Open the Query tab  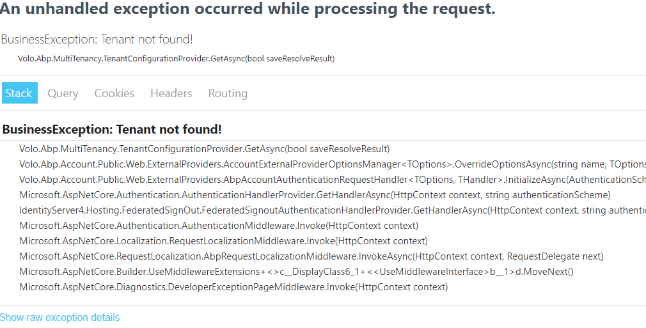(63, 93)
